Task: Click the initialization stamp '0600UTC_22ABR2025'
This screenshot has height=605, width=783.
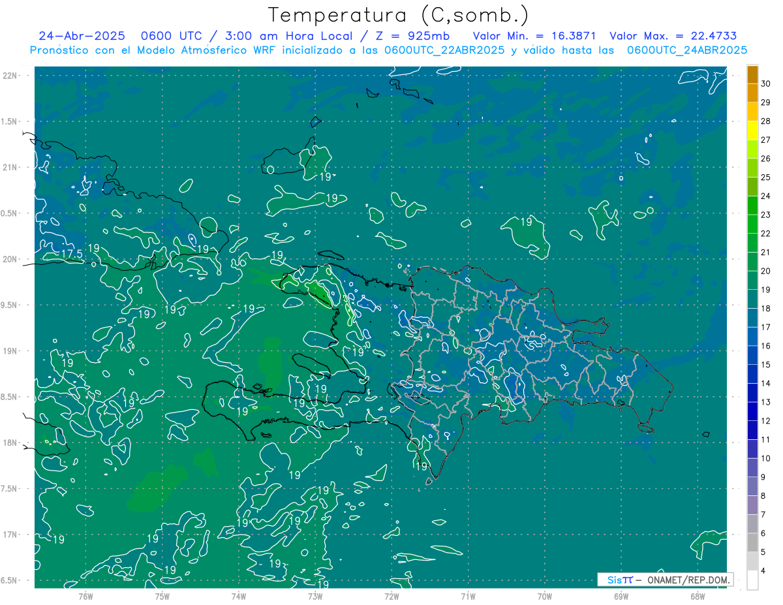Action: coord(444,50)
